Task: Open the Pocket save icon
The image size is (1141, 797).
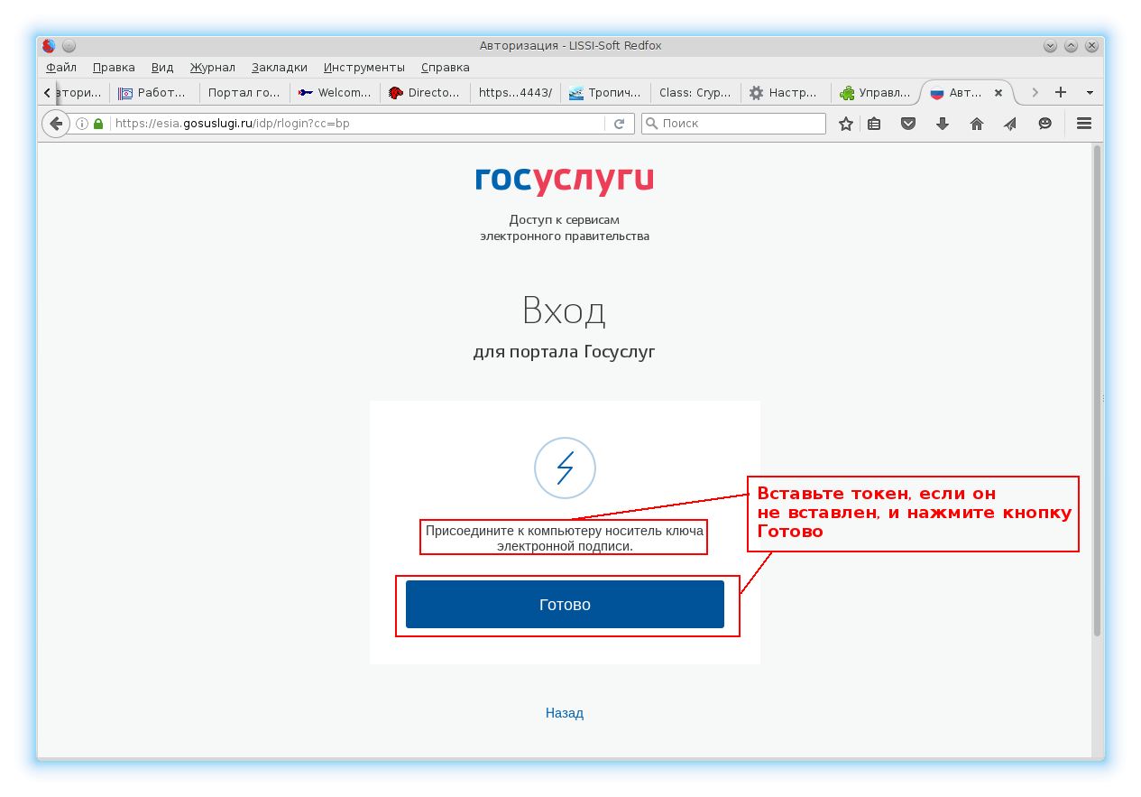Action: coord(908,124)
